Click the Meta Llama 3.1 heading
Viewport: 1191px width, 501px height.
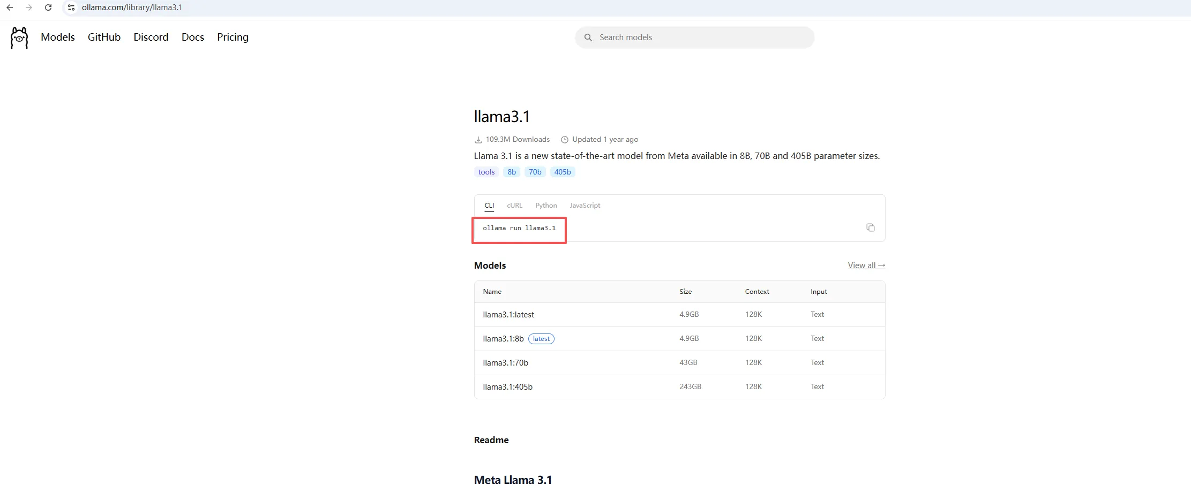(513, 480)
